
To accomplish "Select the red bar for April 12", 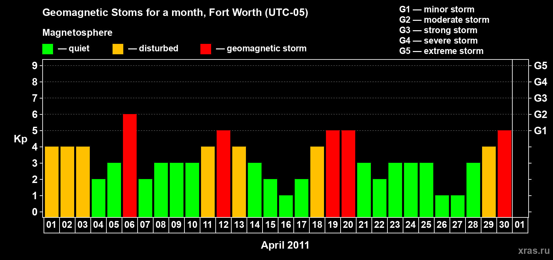I will (223, 174).
